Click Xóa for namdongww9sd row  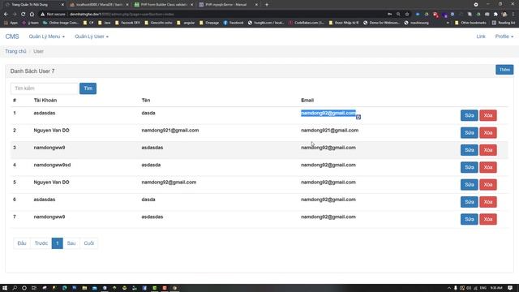coord(488,167)
